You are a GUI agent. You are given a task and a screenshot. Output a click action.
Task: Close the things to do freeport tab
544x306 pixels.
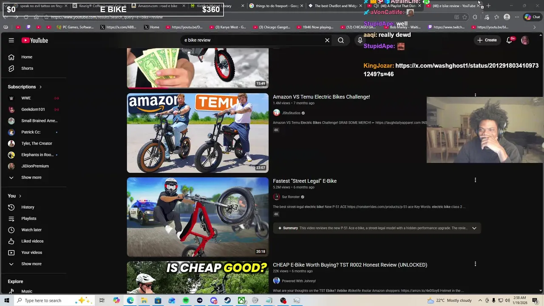[x=302, y=6]
